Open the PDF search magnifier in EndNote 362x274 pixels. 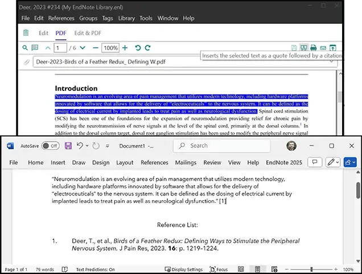[25, 48]
